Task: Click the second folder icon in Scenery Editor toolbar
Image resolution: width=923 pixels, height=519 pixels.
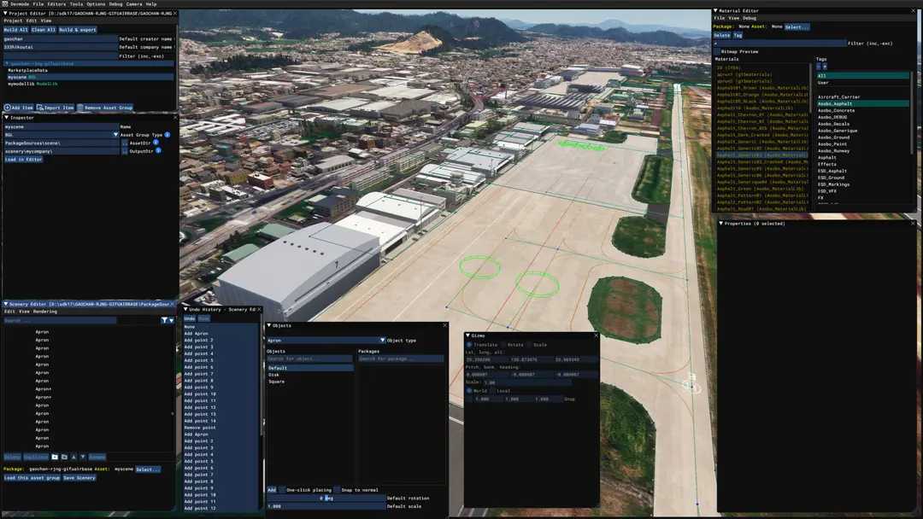Action: click(64, 457)
